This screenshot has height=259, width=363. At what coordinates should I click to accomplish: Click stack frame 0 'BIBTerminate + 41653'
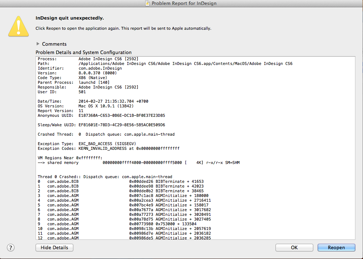(121, 181)
